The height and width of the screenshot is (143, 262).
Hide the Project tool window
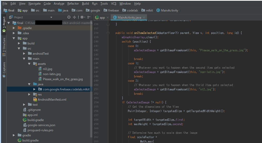tap(89, 17)
